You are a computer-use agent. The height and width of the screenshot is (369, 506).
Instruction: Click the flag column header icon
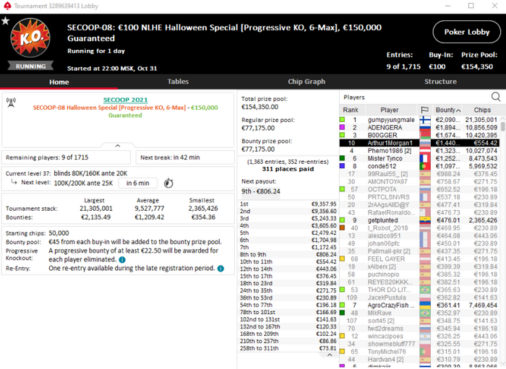425,110
